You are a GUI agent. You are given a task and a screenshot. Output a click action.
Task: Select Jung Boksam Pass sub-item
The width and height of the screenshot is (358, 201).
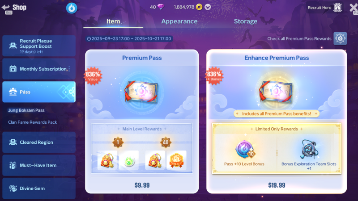click(x=26, y=110)
